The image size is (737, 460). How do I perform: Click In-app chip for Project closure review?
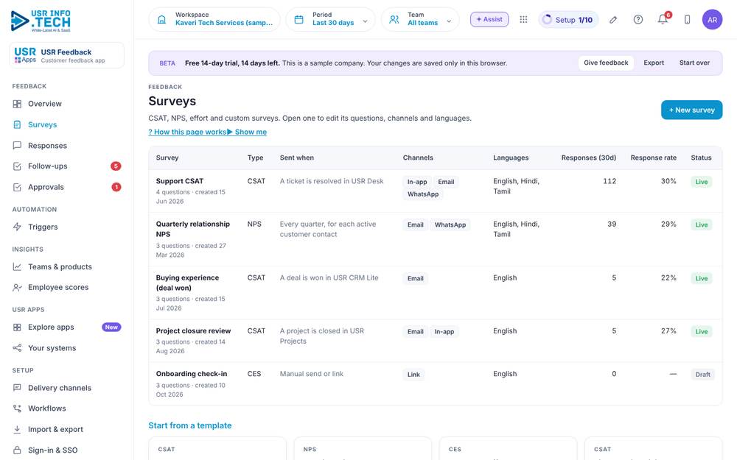[444, 332]
